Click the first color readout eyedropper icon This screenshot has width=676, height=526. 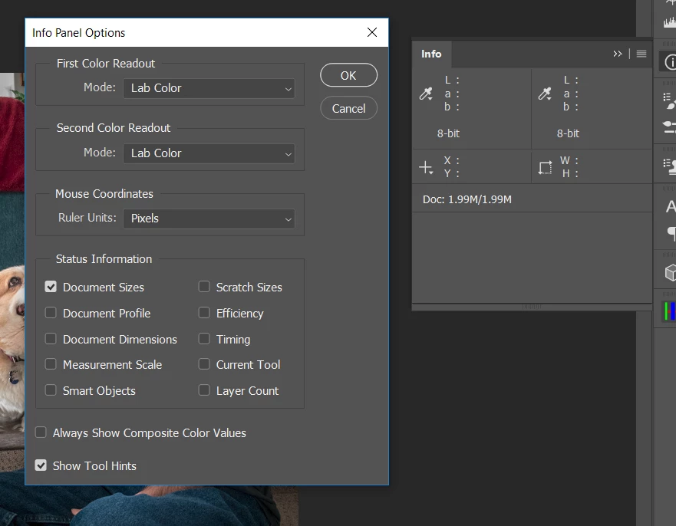(426, 94)
